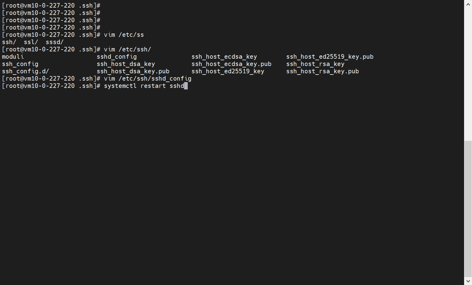This screenshot has height=285, width=472.
Task: Click the terminal cursor block after sshd
Action: (x=186, y=86)
